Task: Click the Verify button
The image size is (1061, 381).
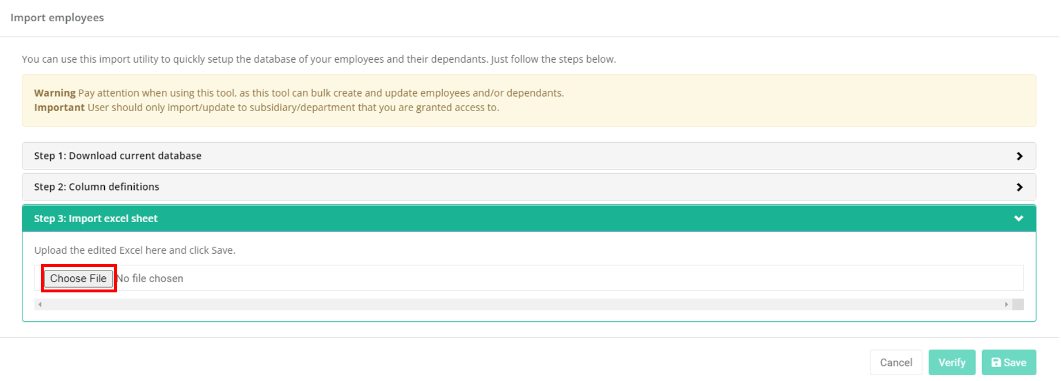Action: 951,363
